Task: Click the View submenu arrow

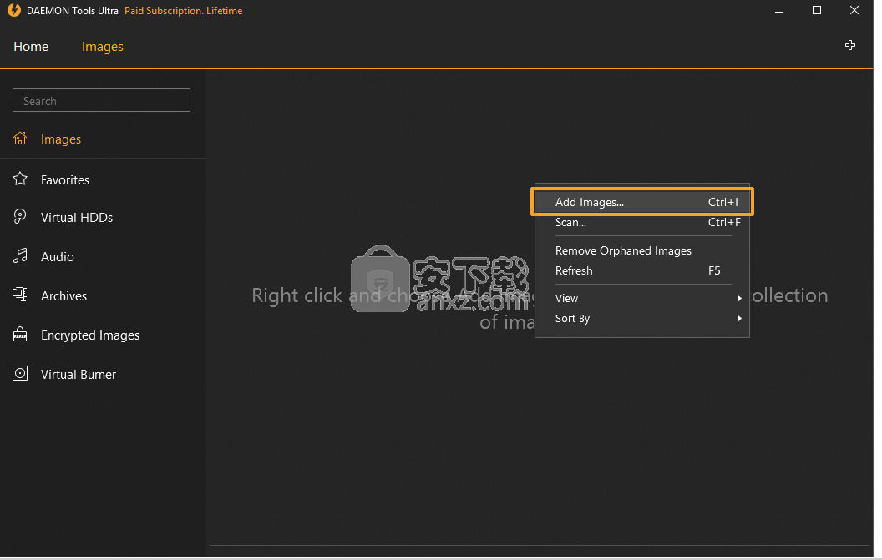Action: point(740,299)
